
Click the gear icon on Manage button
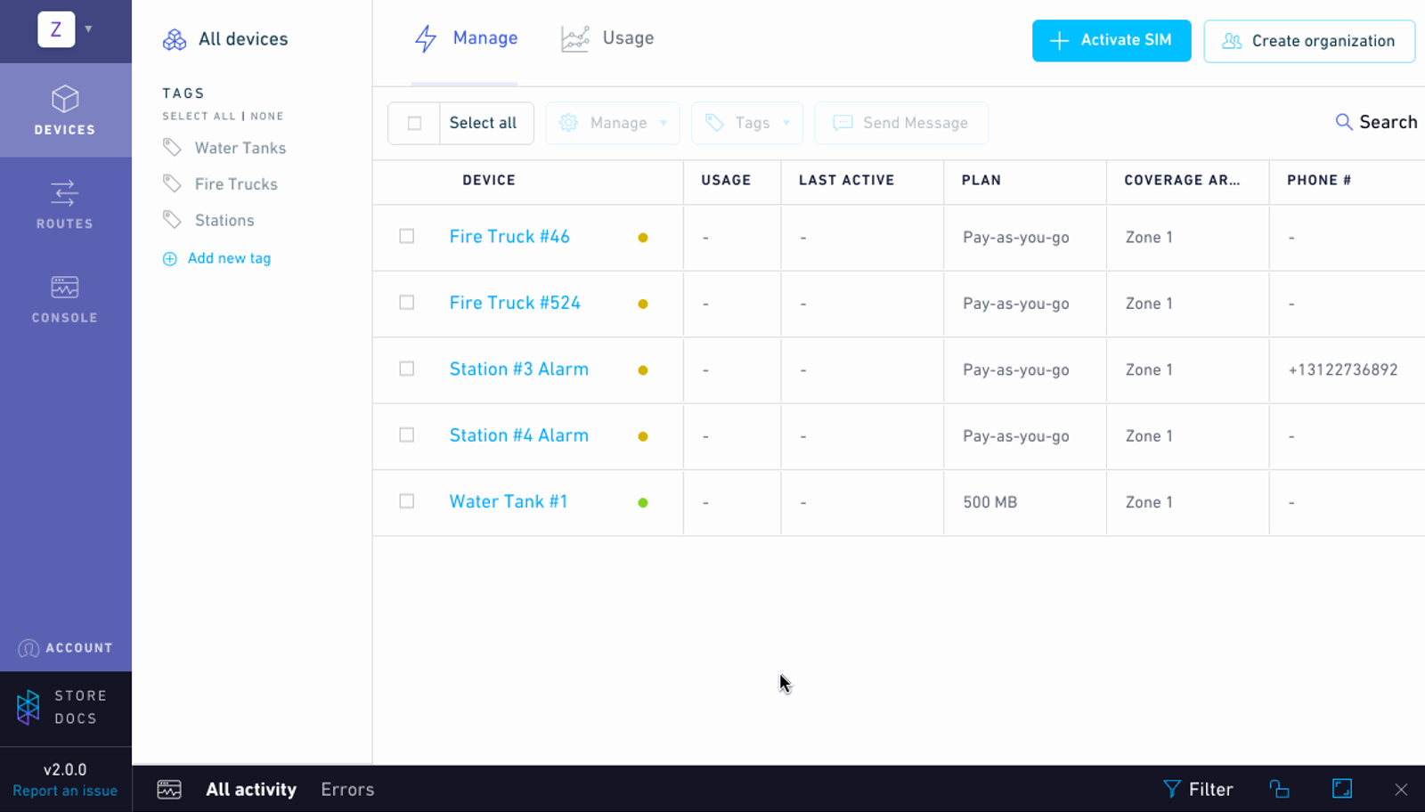(568, 123)
